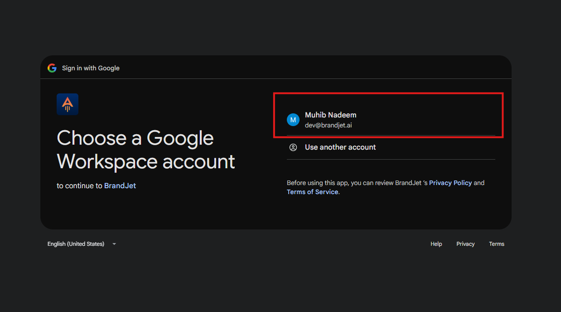Open the Terms footer link

(497, 244)
